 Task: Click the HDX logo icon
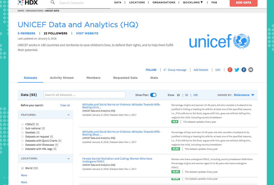(21, 3)
